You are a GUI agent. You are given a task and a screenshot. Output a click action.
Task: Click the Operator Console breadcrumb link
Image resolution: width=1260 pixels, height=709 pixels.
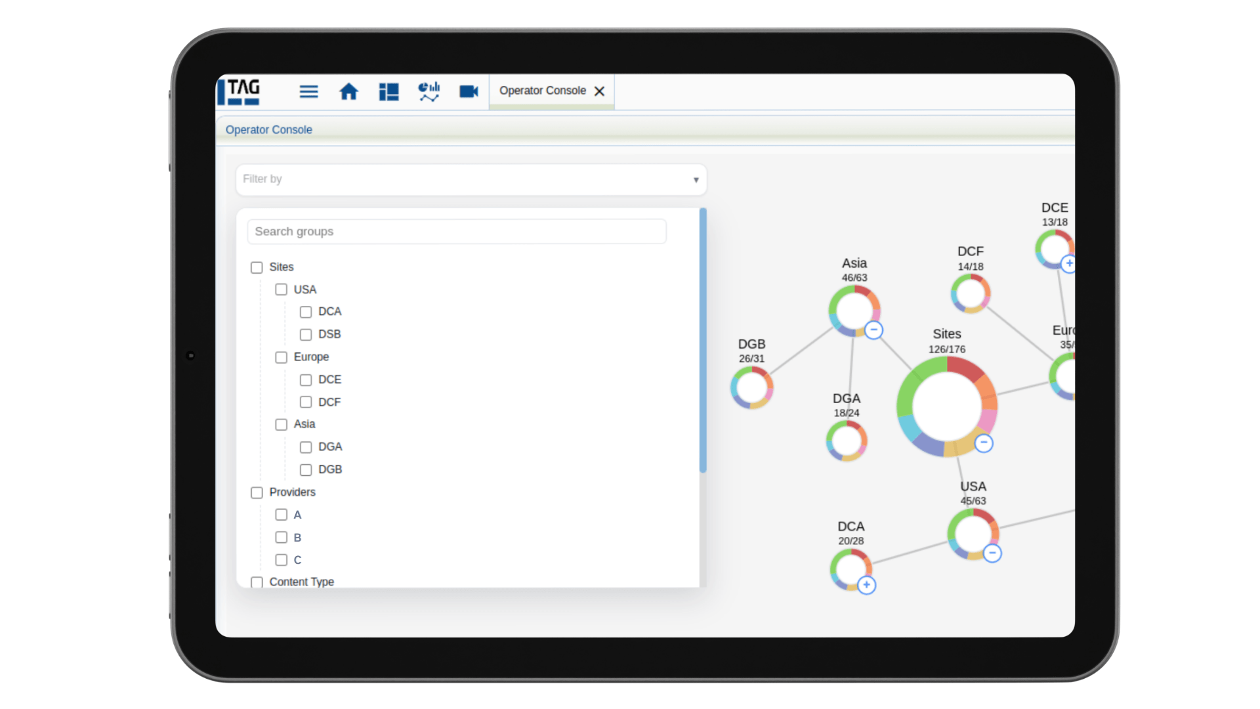coord(268,130)
